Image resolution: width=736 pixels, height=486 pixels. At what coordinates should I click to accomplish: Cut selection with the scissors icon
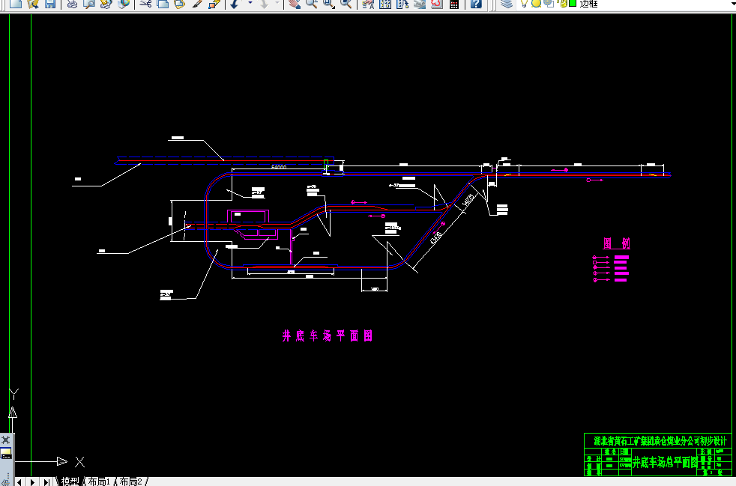pyautogui.click(x=145, y=4)
